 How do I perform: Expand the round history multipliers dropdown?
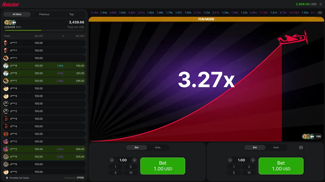coord(320,13)
